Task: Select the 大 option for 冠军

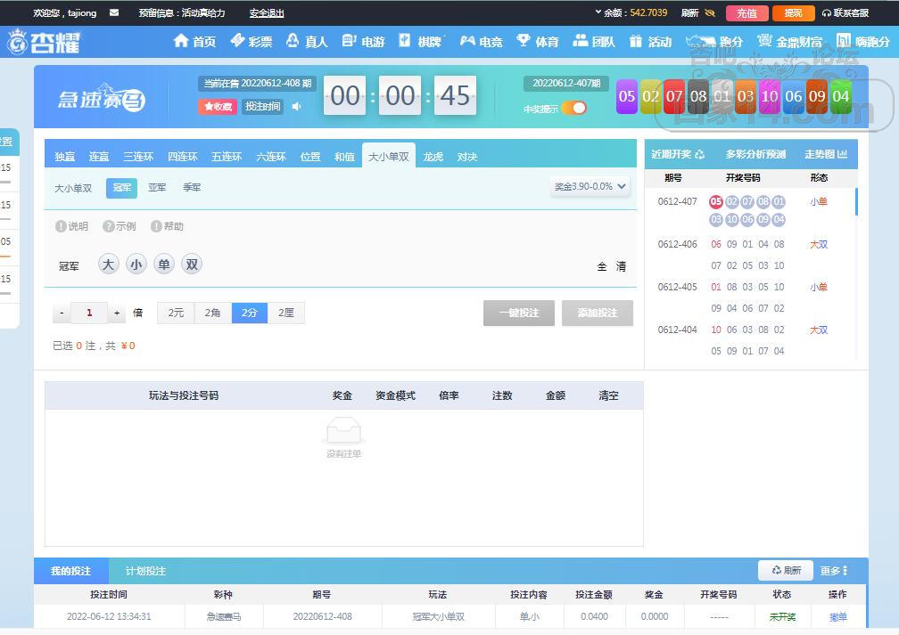Action: point(109,265)
